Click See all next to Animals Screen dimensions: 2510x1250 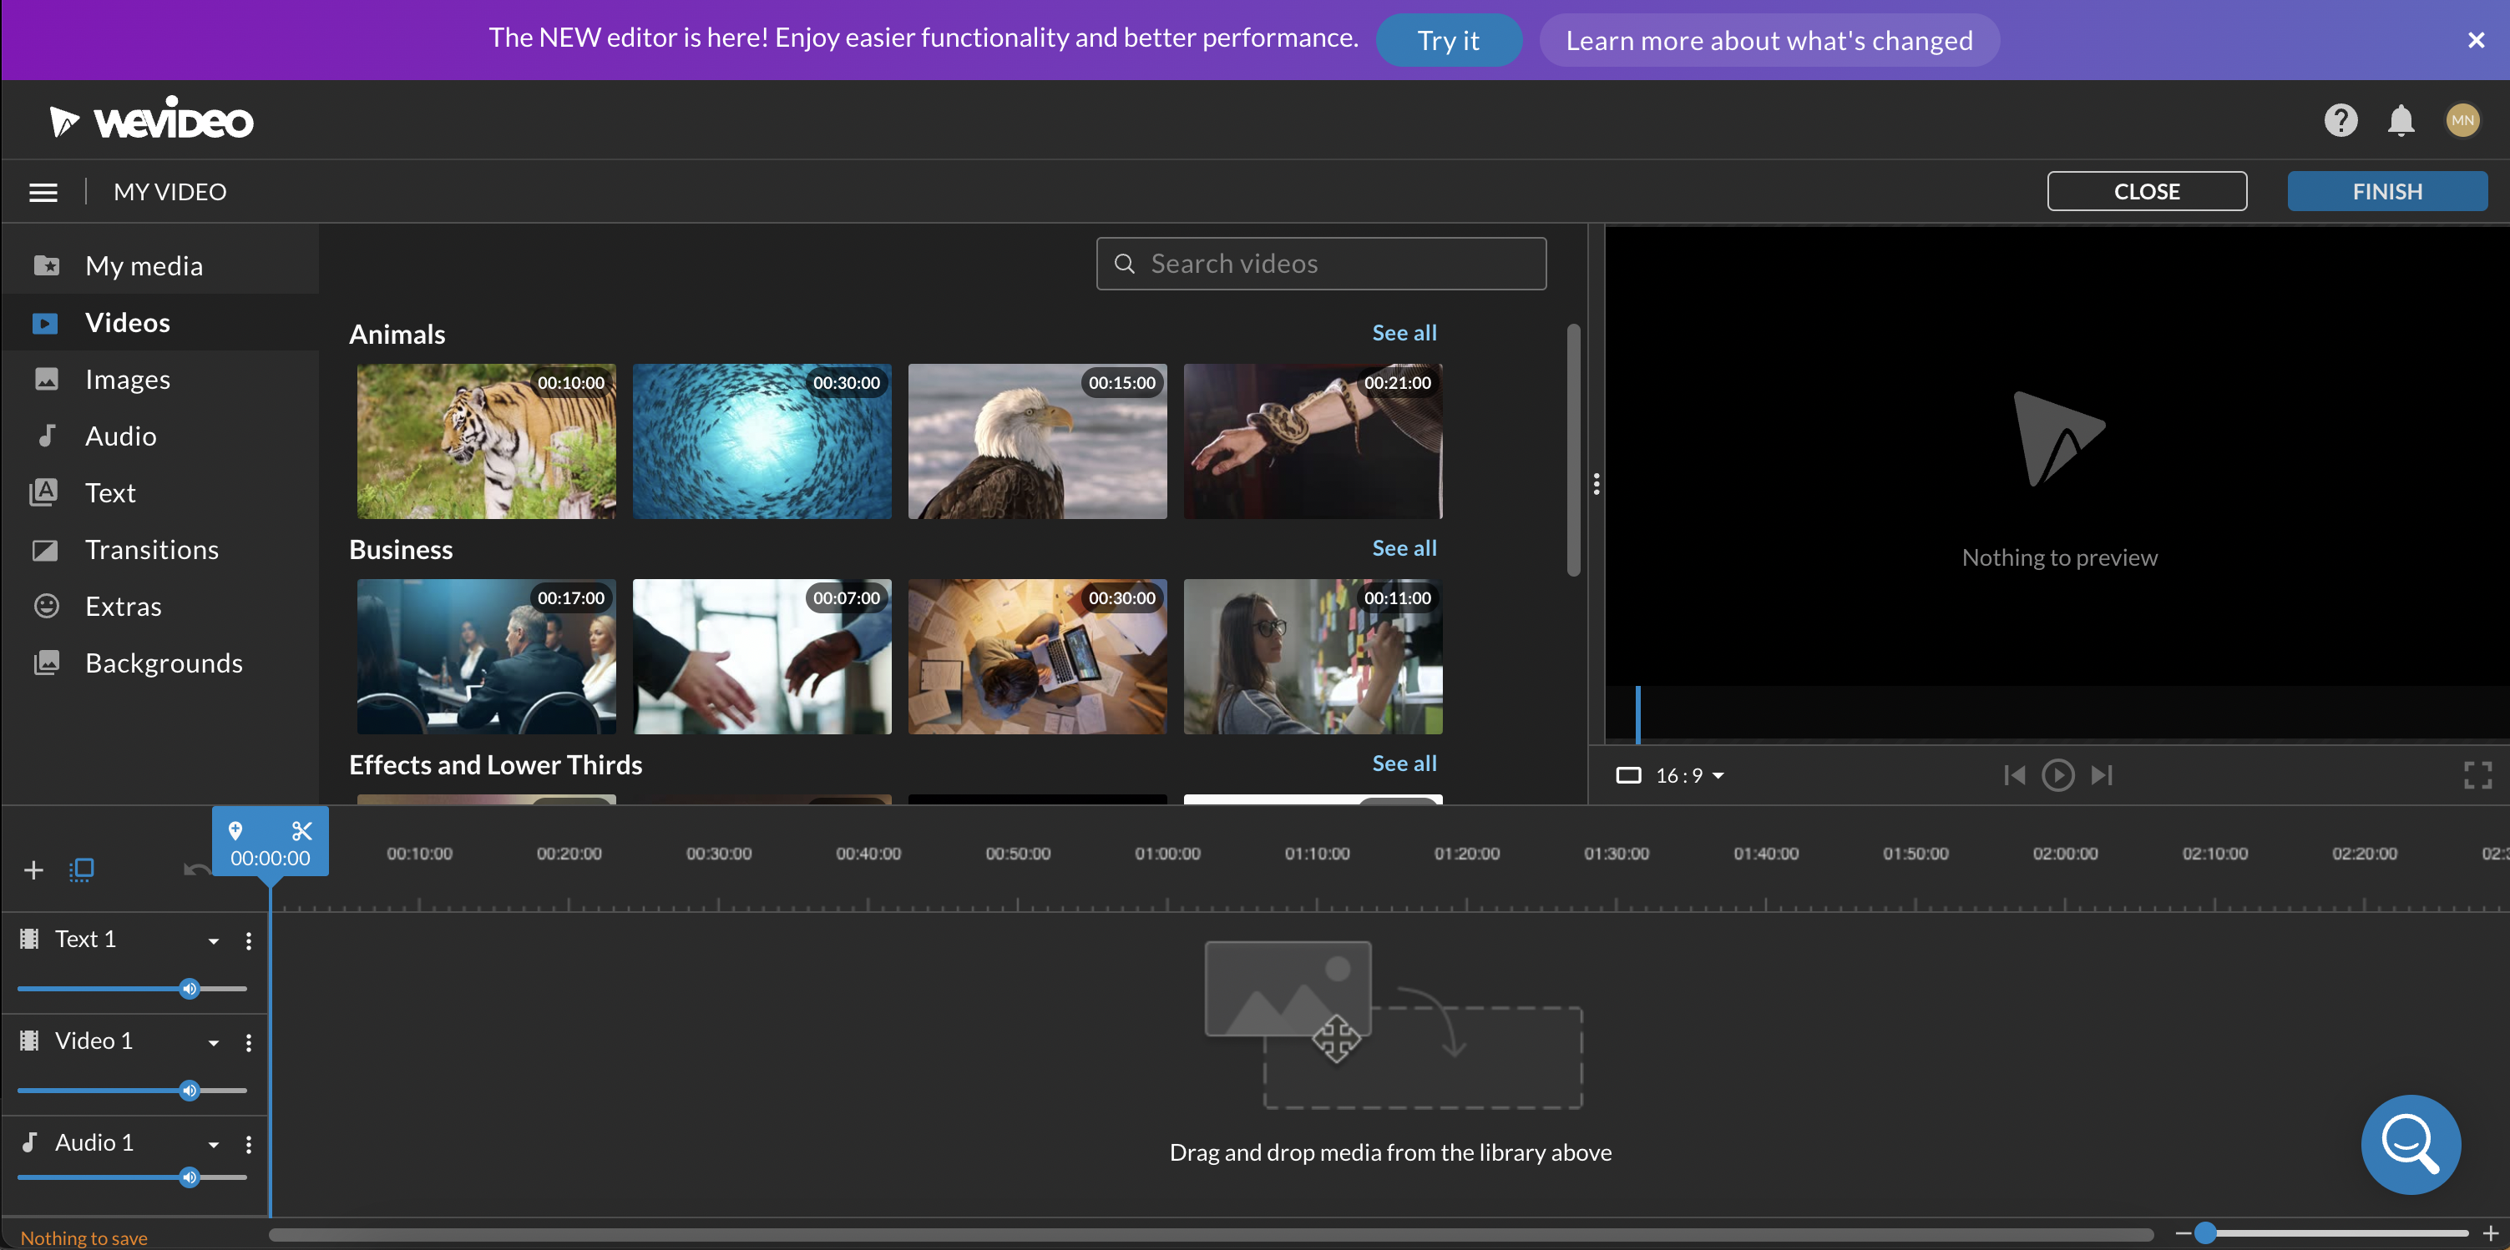coord(1403,333)
